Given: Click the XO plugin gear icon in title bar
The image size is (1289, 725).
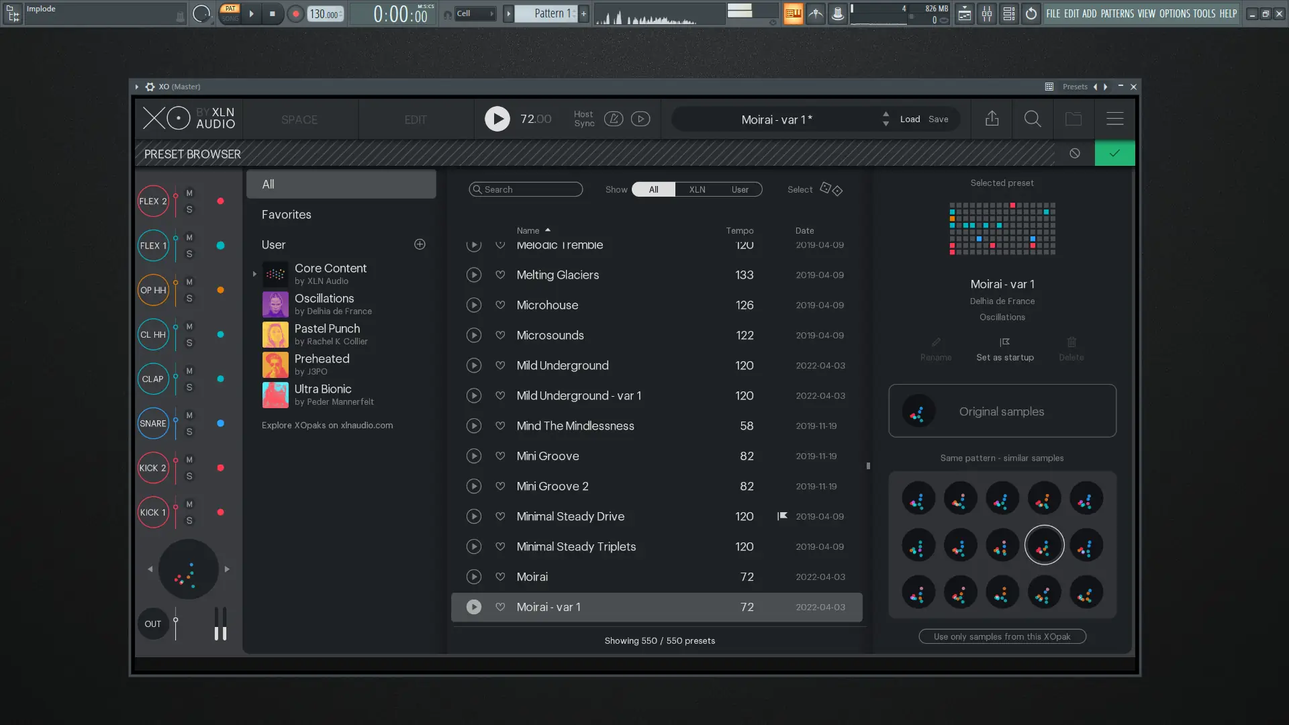Looking at the screenshot, I should click(148, 87).
